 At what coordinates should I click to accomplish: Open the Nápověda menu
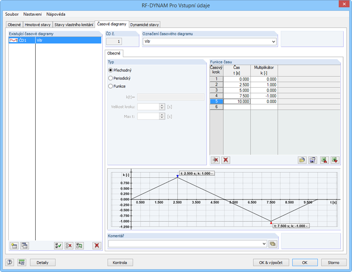(x=56, y=14)
